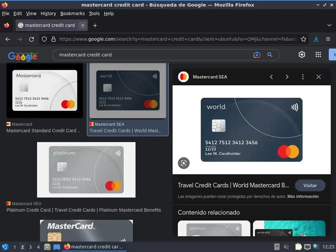The height and width of the screenshot is (252, 336).
Task: Open the History menu
Action: coord(48,13)
